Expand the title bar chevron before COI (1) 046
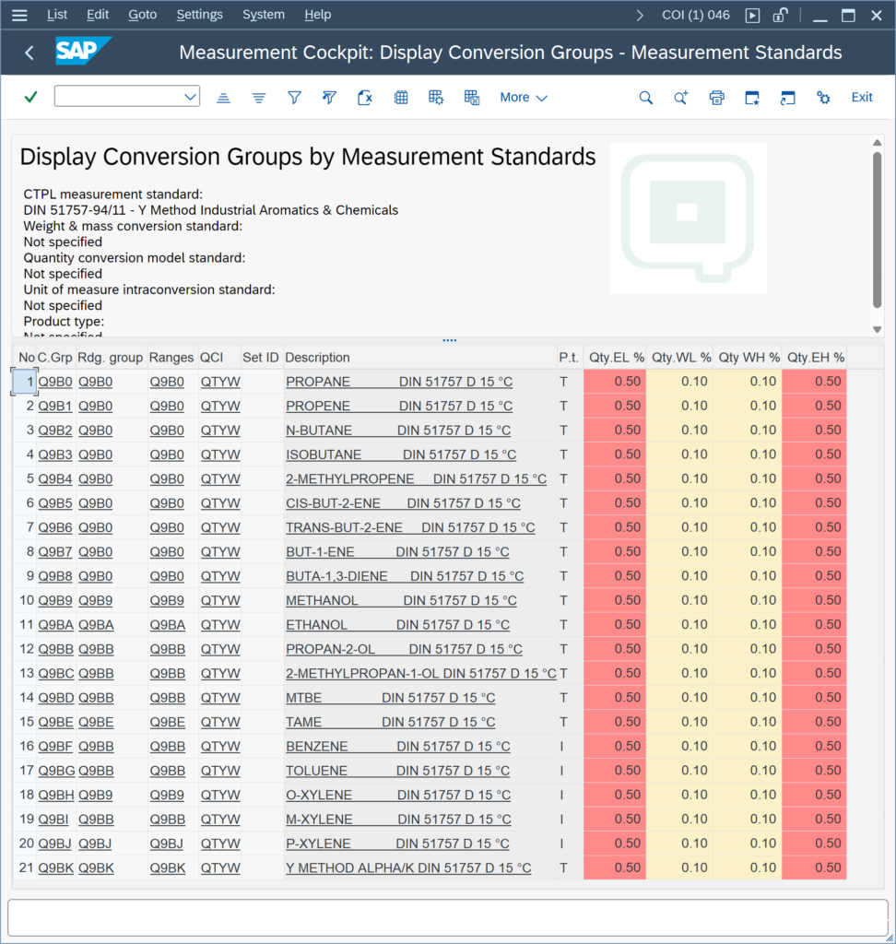This screenshot has height=944, width=896. tap(640, 15)
